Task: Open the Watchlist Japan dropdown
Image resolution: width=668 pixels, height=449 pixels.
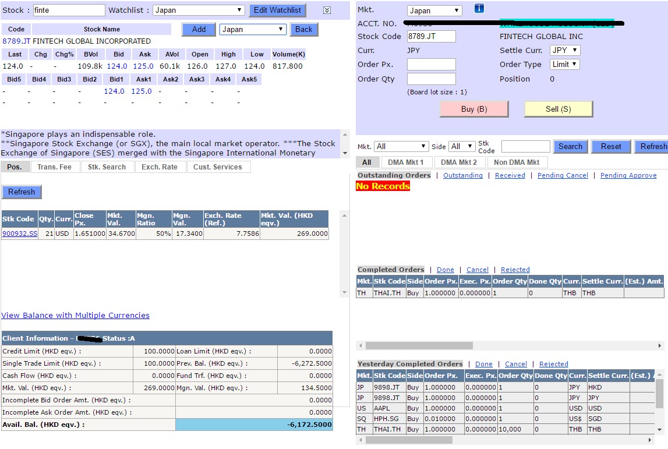Action: (199, 10)
